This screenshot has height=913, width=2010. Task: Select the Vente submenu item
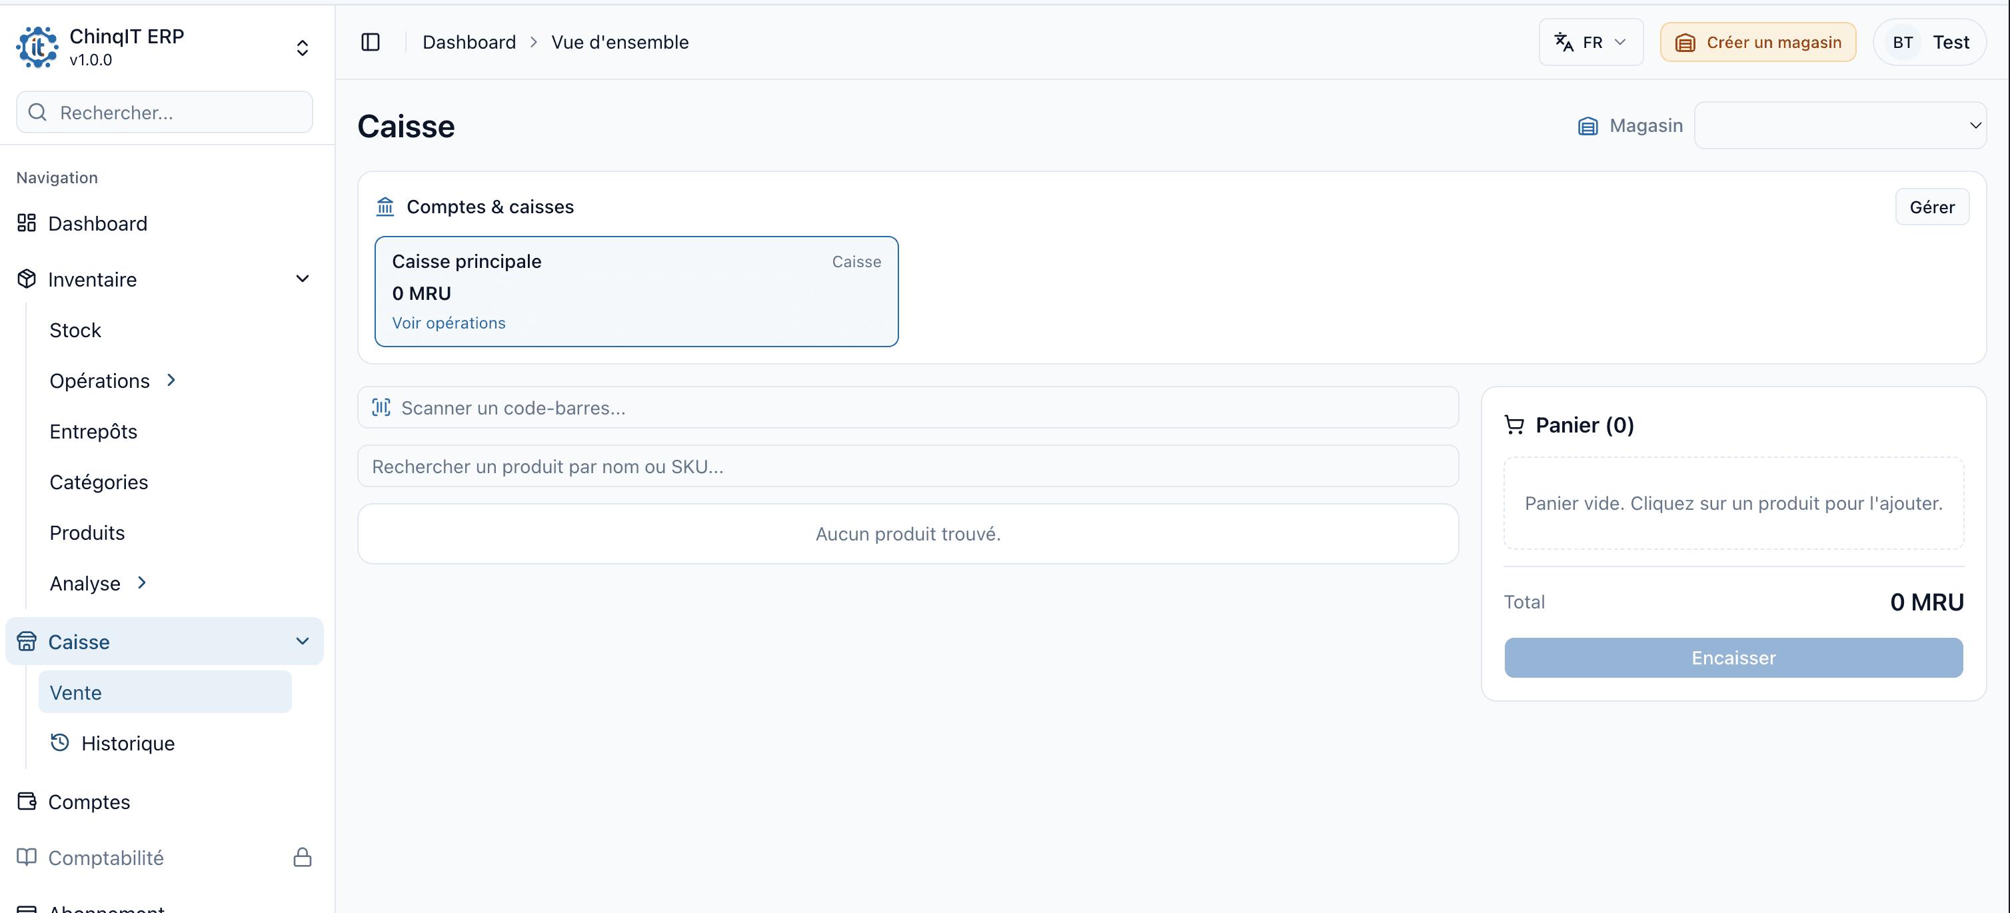[165, 692]
